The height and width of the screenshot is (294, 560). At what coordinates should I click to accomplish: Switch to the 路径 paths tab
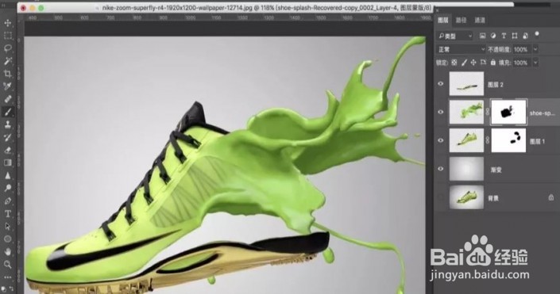[x=461, y=20]
